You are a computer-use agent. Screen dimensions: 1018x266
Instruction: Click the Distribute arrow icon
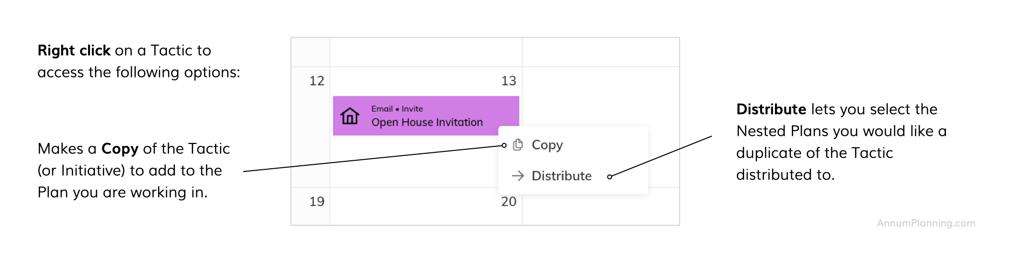(x=518, y=176)
